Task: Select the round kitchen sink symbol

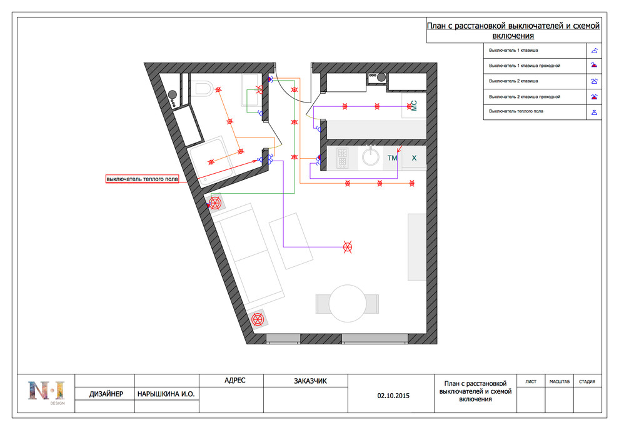Action: coord(370,157)
